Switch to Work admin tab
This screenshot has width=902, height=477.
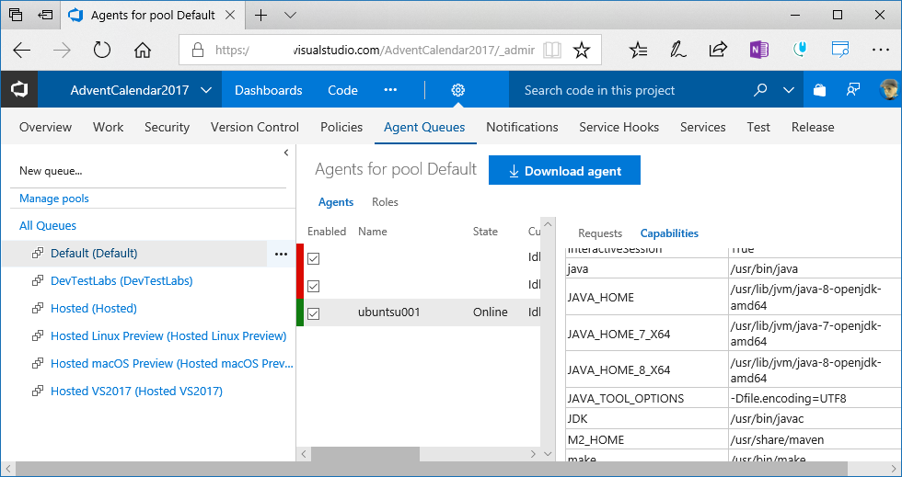(109, 127)
